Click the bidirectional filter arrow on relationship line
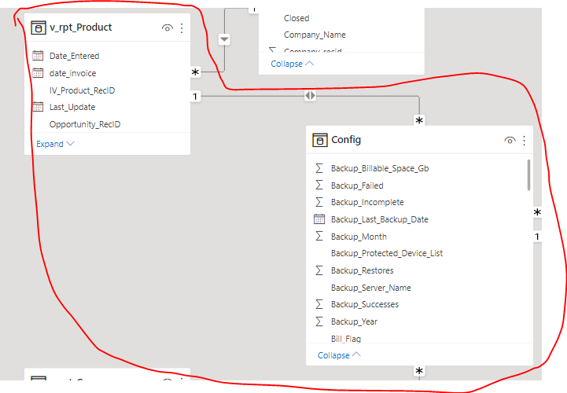567x393 pixels. point(311,96)
